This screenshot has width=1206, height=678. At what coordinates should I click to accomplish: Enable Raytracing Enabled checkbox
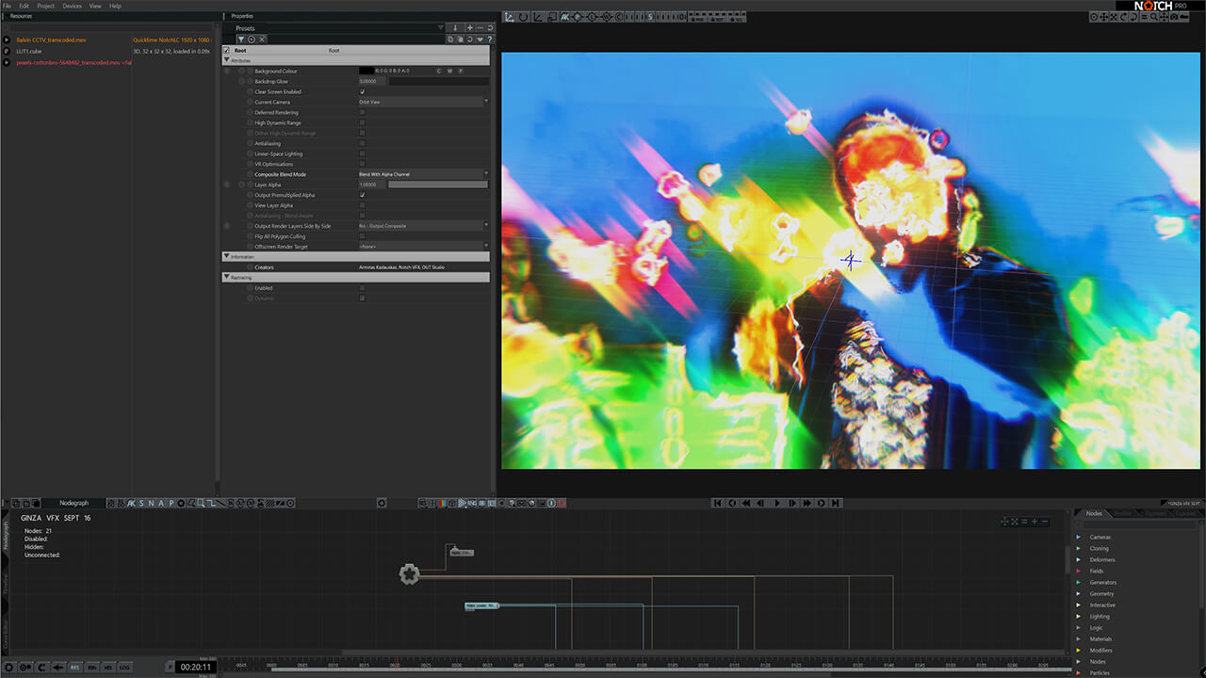pos(362,287)
